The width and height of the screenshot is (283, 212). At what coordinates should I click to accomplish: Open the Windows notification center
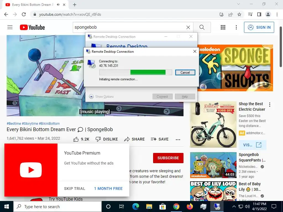pos(274,206)
